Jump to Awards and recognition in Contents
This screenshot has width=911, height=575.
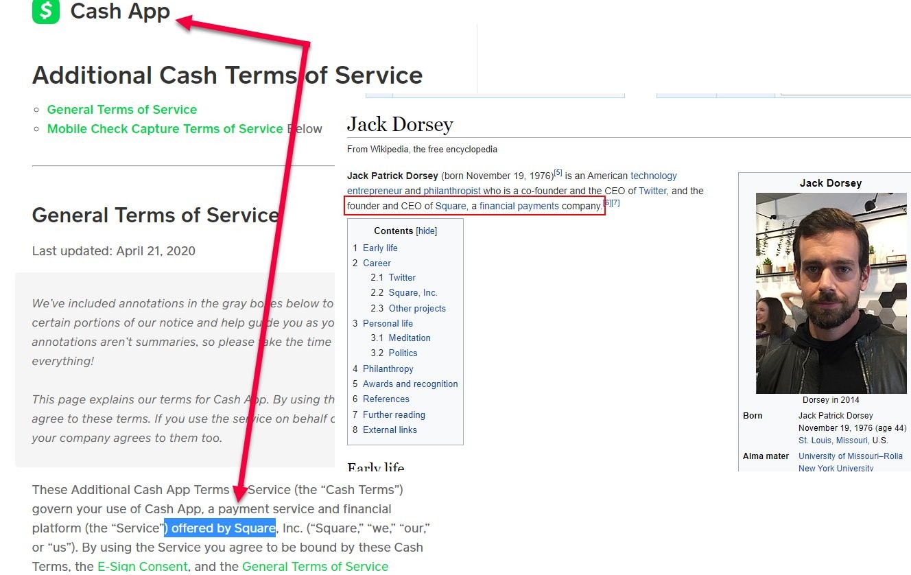click(x=410, y=384)
